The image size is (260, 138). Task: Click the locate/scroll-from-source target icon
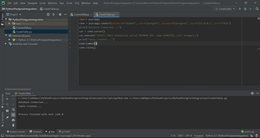(48, 15)
